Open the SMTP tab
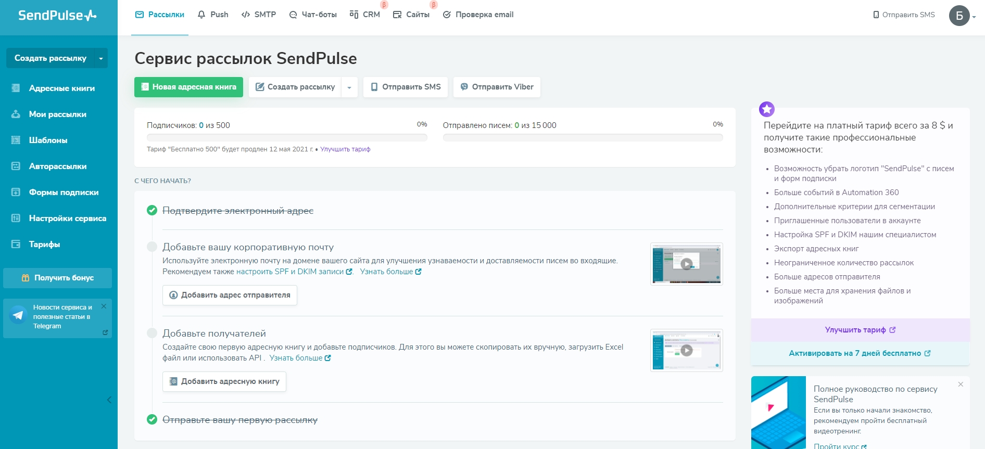 259,15
